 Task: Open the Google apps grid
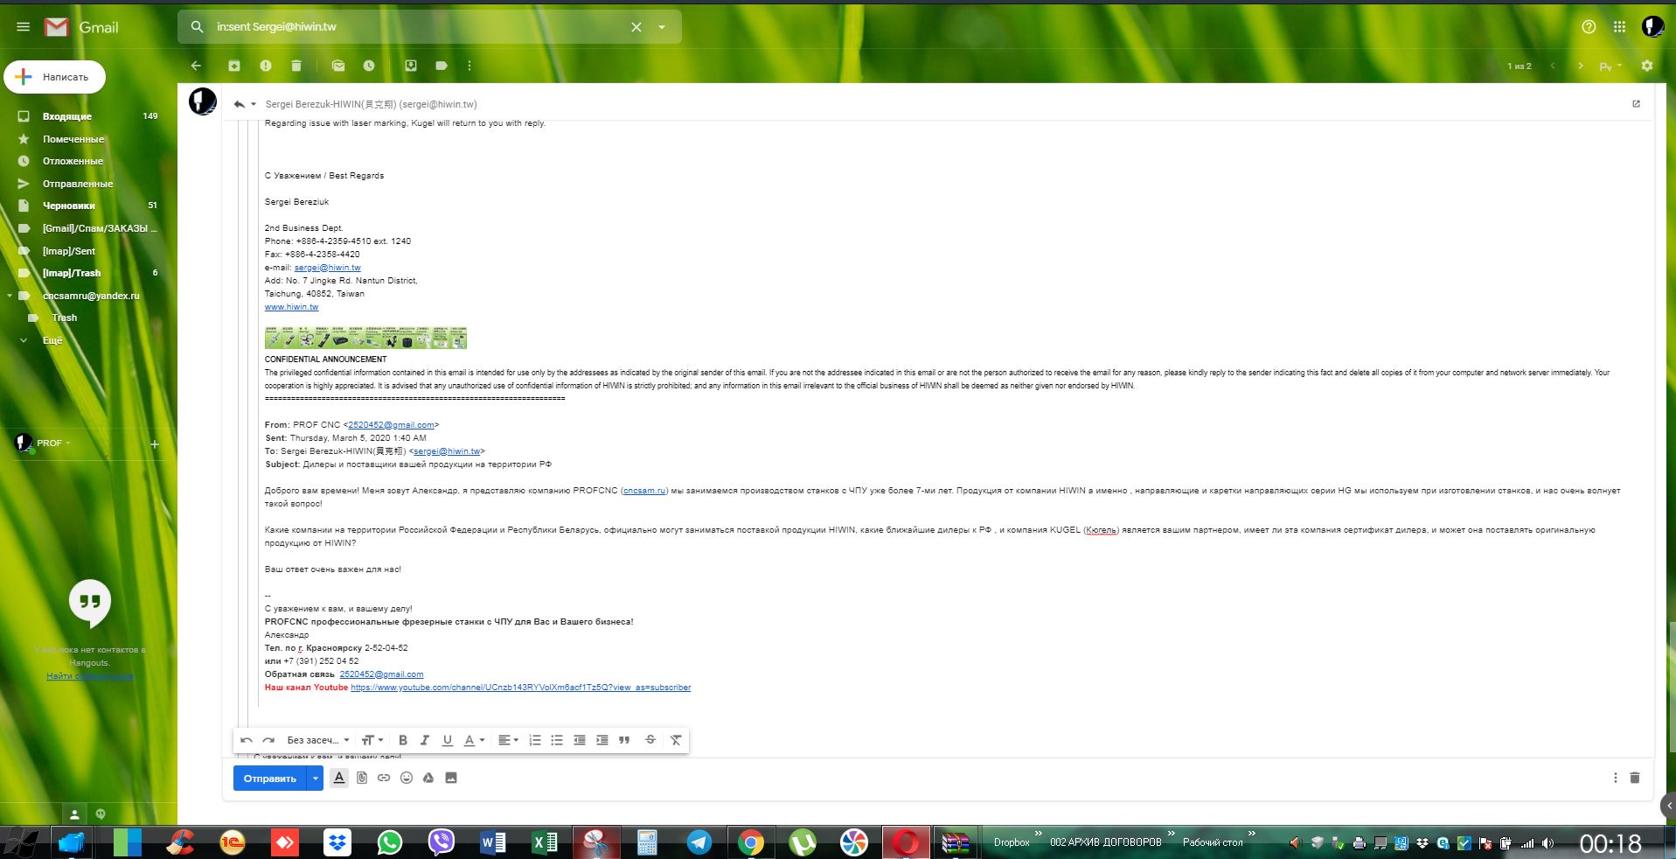pos(1619,27)
